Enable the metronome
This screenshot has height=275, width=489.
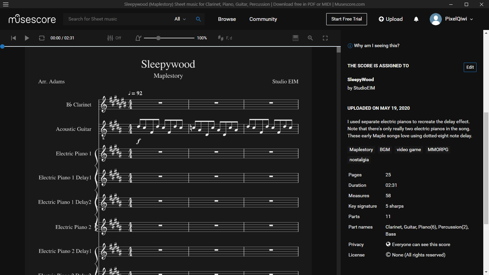[x=138, y=38]
